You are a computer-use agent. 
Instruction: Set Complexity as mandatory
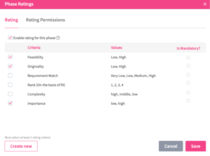tap(188, 92)
